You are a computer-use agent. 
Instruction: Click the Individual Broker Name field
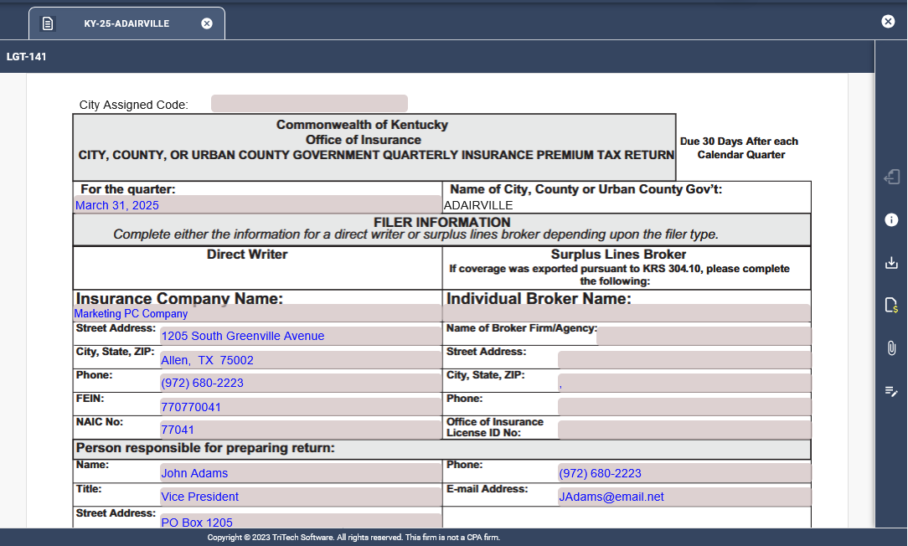pos(627,313)
